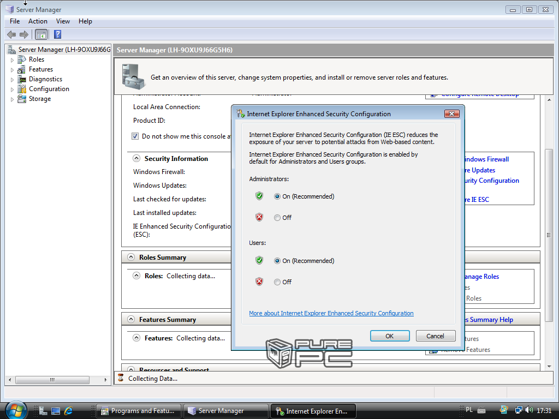Click the PL language indicator
The image size is (559, 419).
[x=469, y=410]
